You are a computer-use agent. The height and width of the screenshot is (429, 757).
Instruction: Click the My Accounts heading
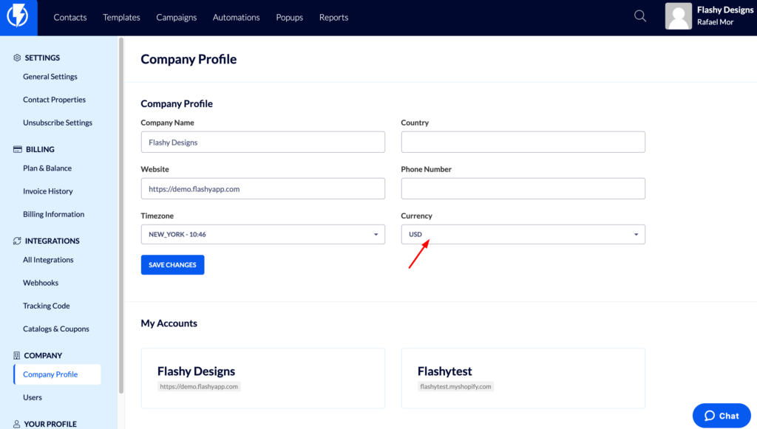click(x=169, y=323)
